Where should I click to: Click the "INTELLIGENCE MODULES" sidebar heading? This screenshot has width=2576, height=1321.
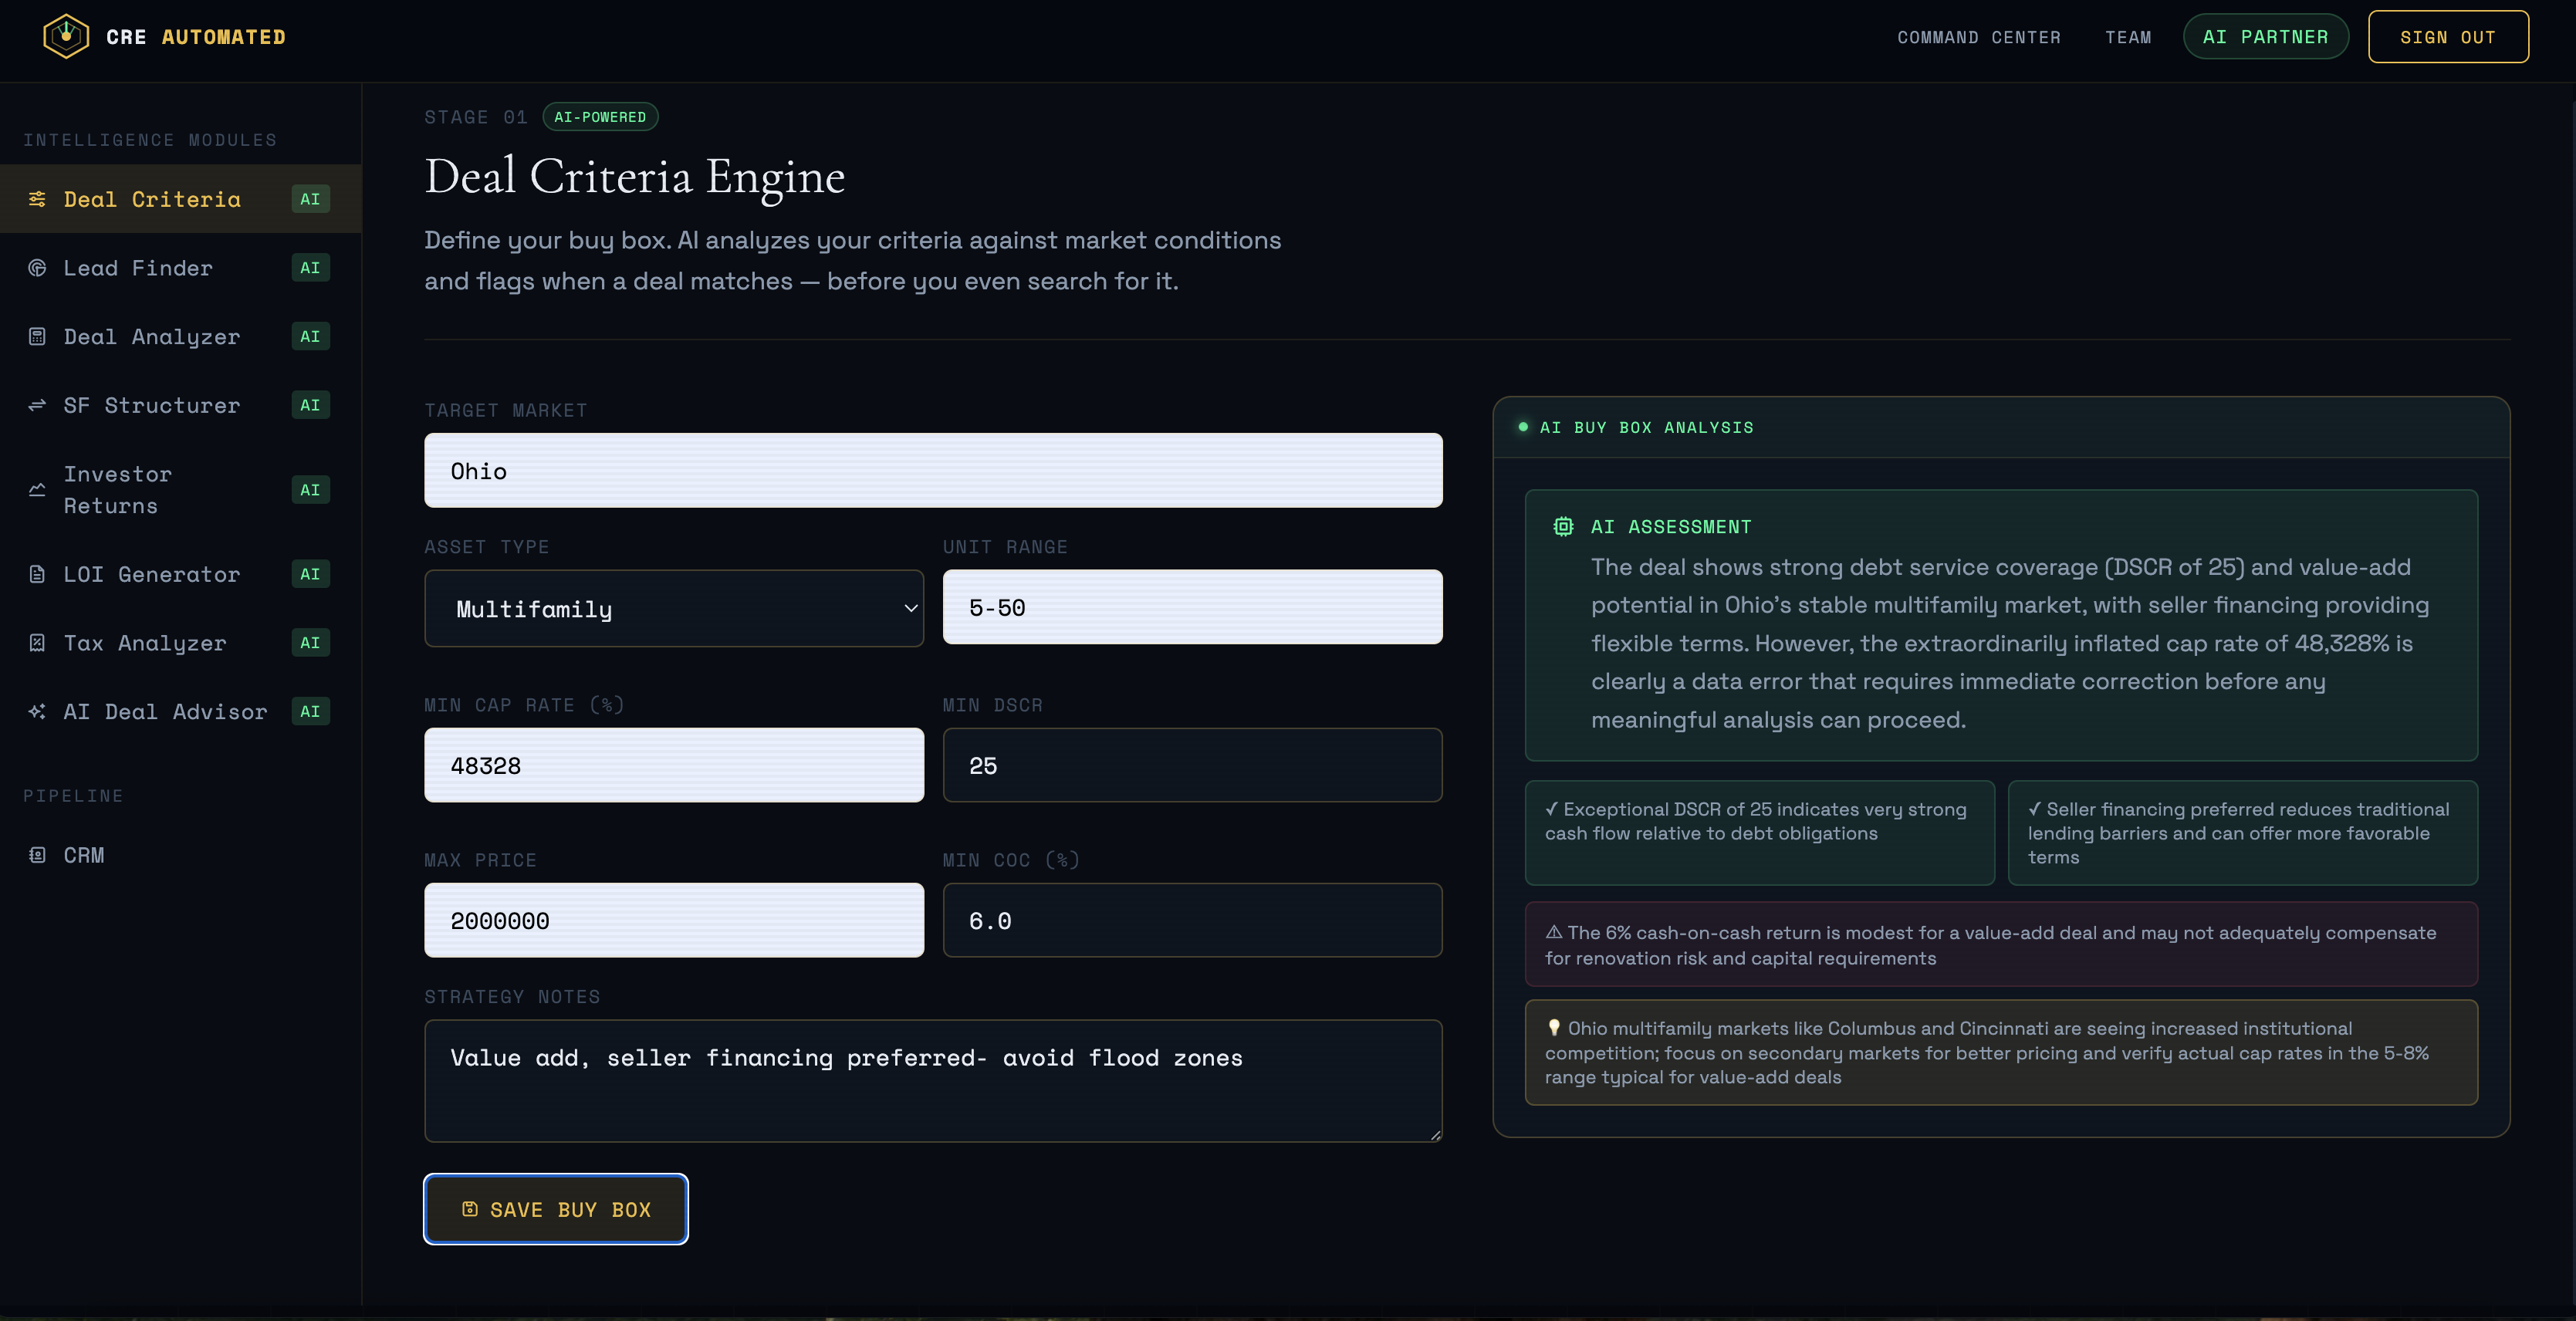150,140
